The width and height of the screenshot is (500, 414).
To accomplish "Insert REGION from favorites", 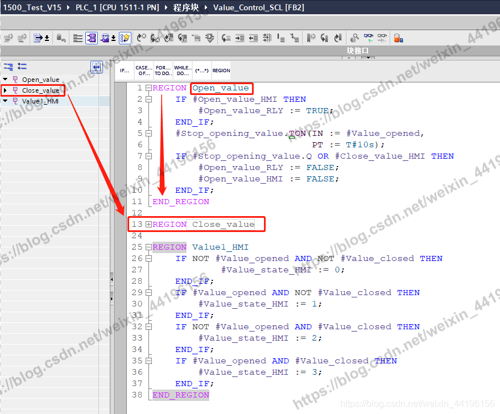I will click(x=221, y=71).
